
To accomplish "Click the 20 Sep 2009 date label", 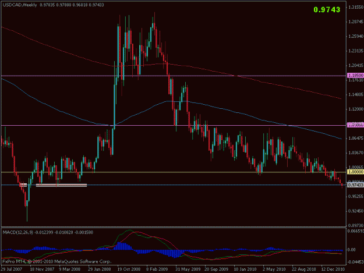I will click(x=216, y=269).
